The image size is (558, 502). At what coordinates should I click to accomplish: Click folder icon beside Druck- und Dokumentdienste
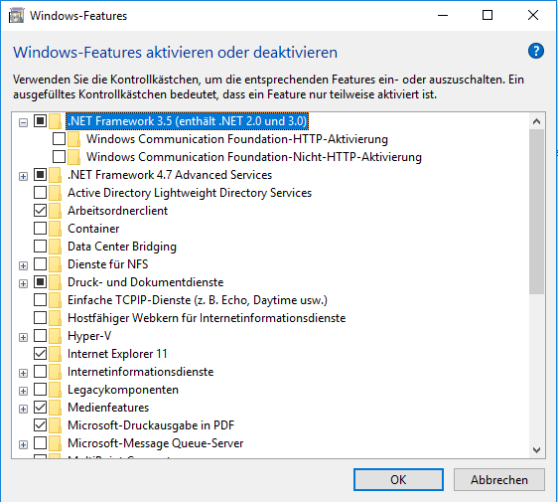coord(56,282)
